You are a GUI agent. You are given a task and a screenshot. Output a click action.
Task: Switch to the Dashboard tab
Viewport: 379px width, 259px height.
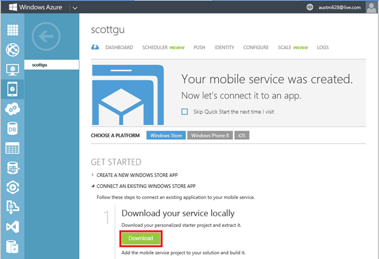pyautogui.click(x=119, y=47)
